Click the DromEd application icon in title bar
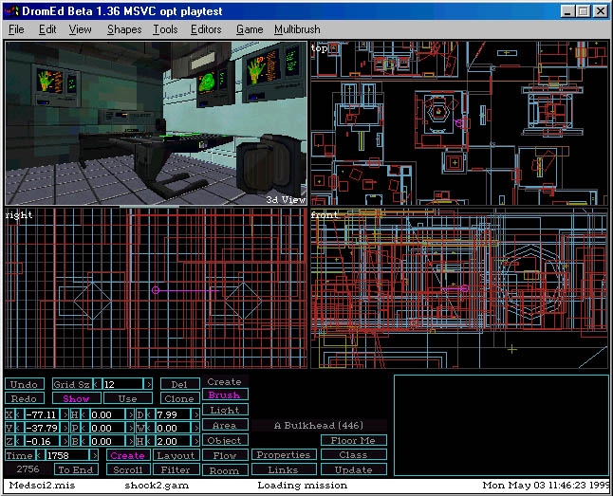Image resolution: width=613 pixels, height=496 pixels. tap(12, 11)
